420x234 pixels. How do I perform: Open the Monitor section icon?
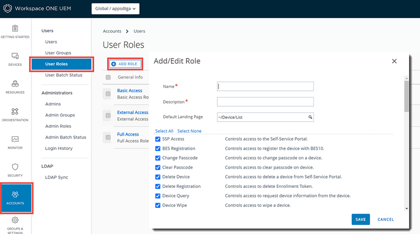(15, 139)
